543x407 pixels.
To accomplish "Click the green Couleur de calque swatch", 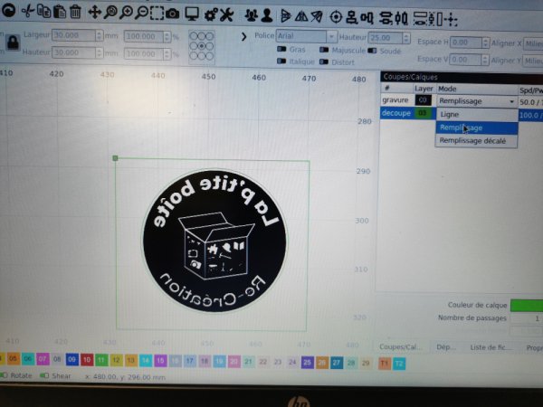I will [526, 306].
